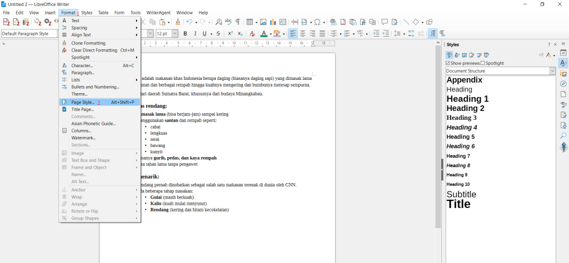This screenshot has height=263, width=569.
Task: Open the Tools menu
Action: tap(136, 12)
